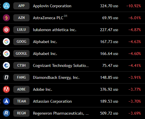Open Cognizant Technology Solutions name link
The height and width of the screenshot is (119, 145).
[x=61, y=66]
